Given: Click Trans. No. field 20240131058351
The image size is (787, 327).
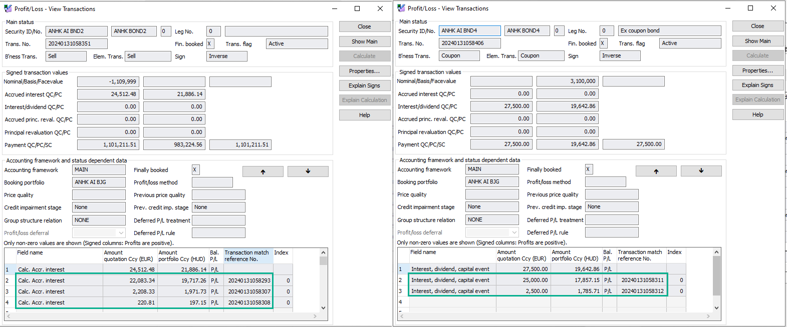Looking at the screenshot, I should (x=77, y=43).
